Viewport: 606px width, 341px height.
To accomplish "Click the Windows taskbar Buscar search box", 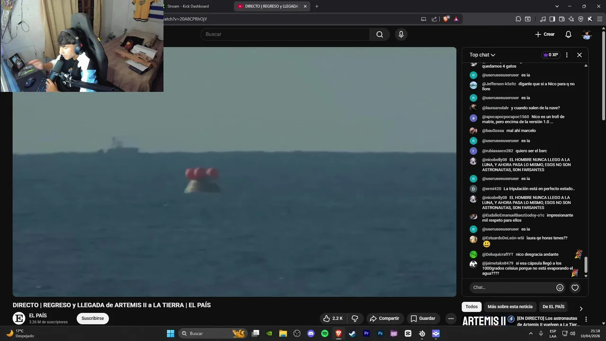I will pos(213,333).
